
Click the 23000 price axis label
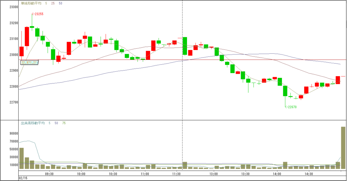pos(14,55)
